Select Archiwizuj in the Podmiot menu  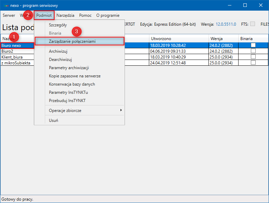pyautogui.click(x=58, y=51)
